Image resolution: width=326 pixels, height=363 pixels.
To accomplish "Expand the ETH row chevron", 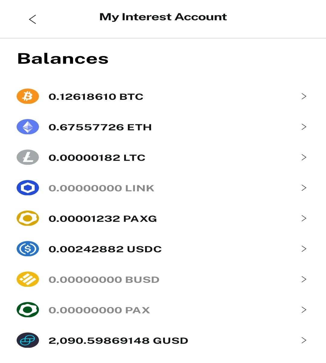I will point(304,127).
